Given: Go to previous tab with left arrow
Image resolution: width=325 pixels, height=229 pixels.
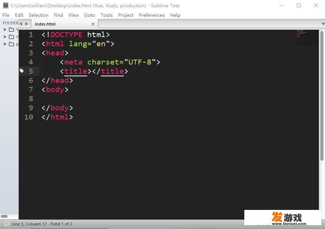Looking at the screenshot, I should pos(21,24).
